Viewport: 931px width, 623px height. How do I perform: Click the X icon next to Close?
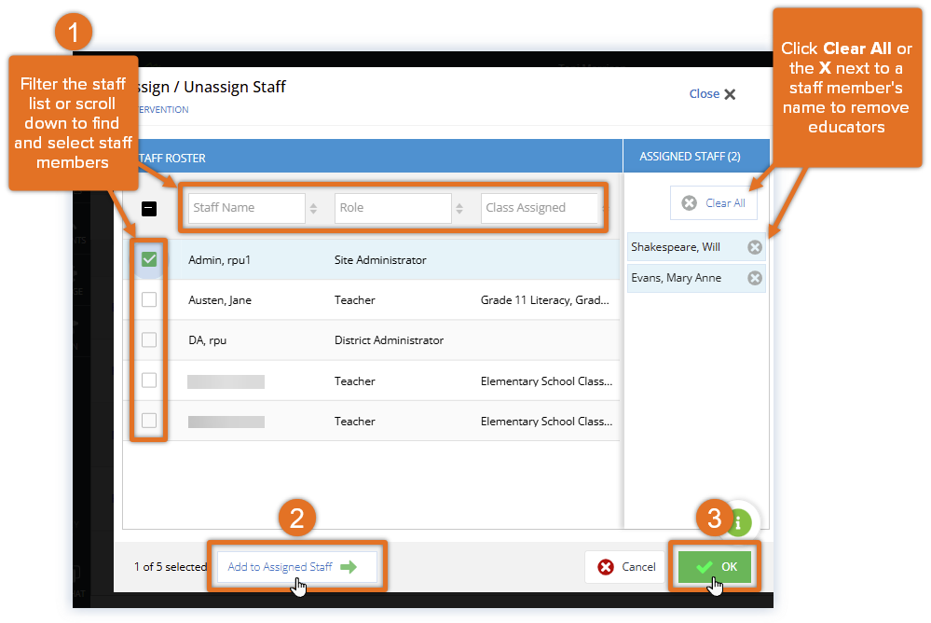pyautogui.click(x=731, y=93)
